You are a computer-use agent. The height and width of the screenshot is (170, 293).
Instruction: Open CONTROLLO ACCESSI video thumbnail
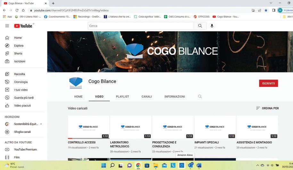[89, 127]
